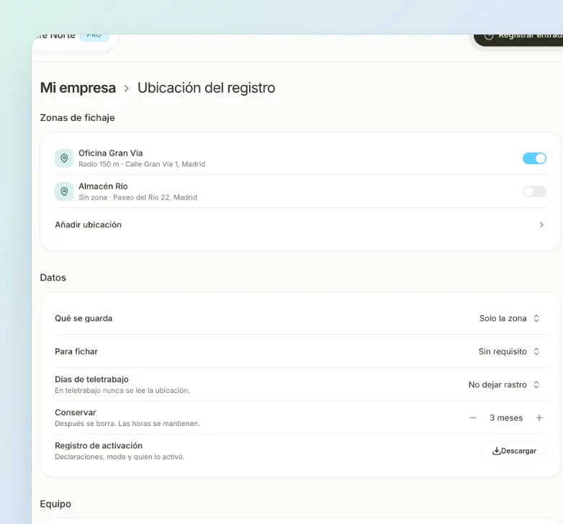Click 'Después se borra. Las horas se mantienen.' text
The image size is (563, 524).
[127, 423]
